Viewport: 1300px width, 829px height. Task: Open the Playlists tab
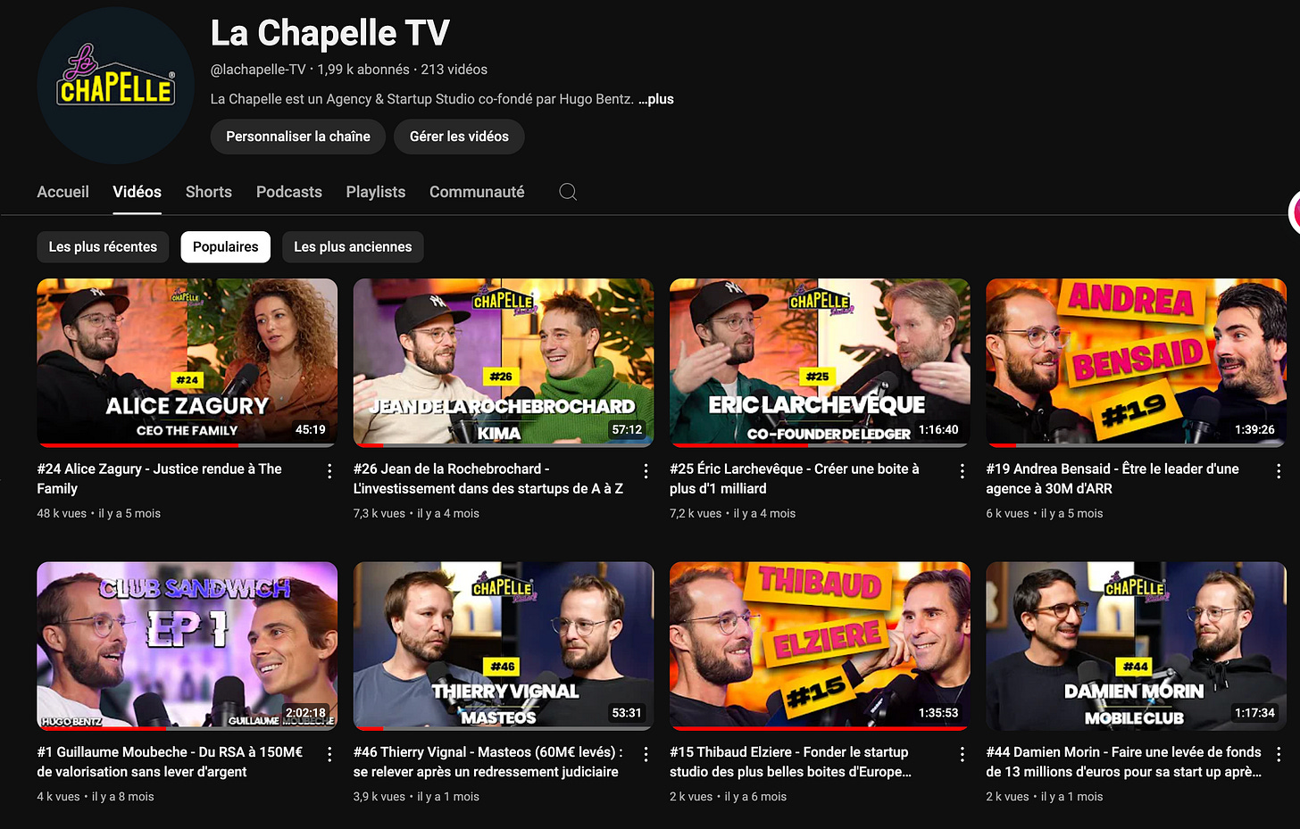coord(376,192)
